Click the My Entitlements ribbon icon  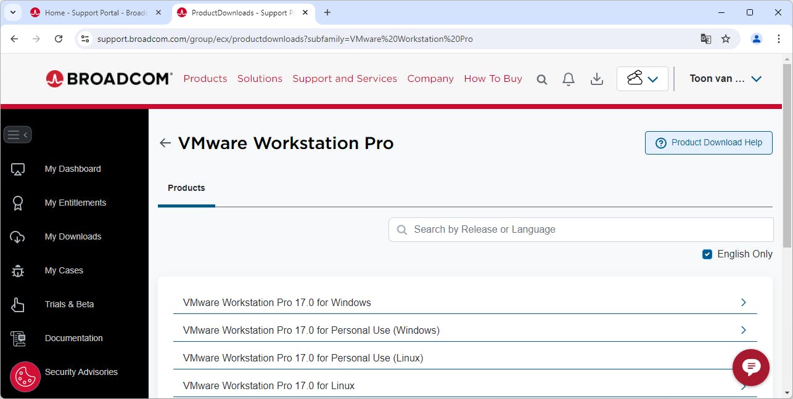18,203
